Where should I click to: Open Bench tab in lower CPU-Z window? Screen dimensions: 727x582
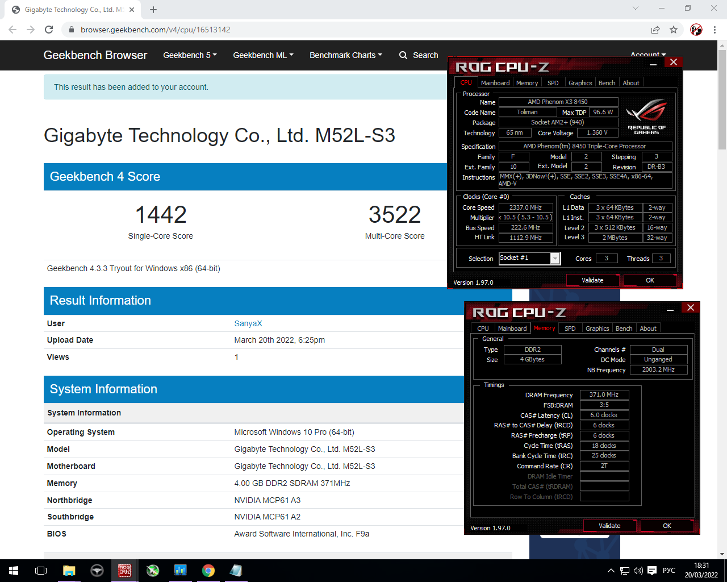point(624,329)
